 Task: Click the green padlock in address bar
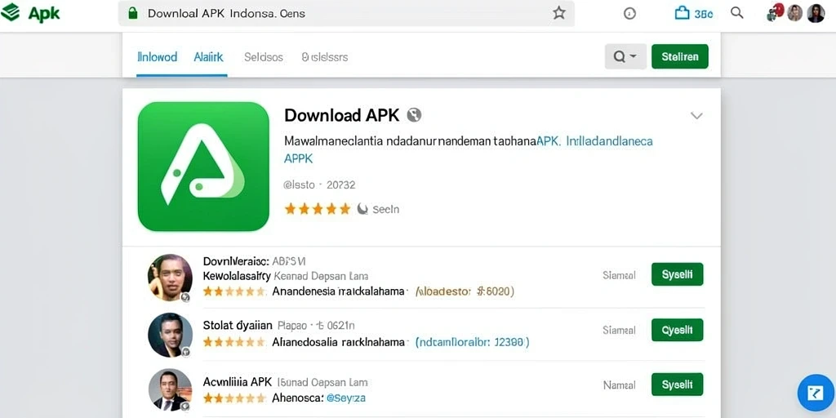[133, 13]
